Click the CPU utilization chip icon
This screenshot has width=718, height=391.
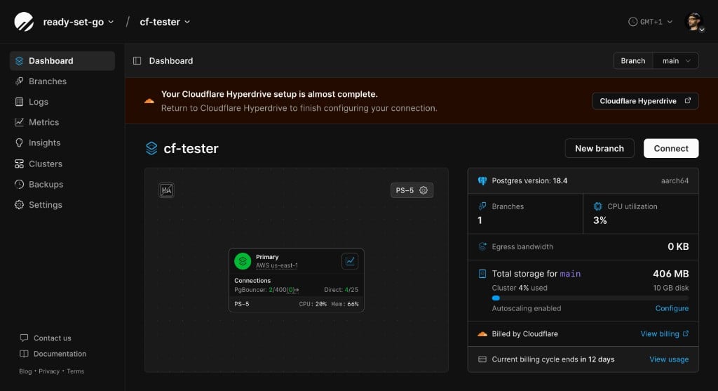click(x=597, y=206)
